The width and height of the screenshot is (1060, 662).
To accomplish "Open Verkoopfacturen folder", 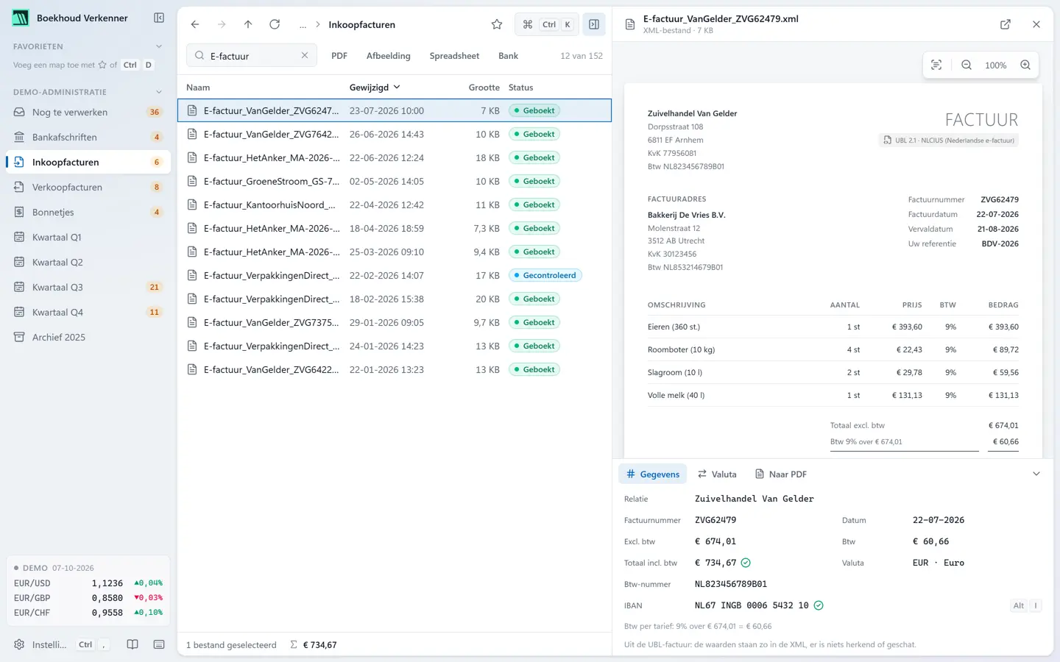I will pyautogui.click(x=88, y=187).
